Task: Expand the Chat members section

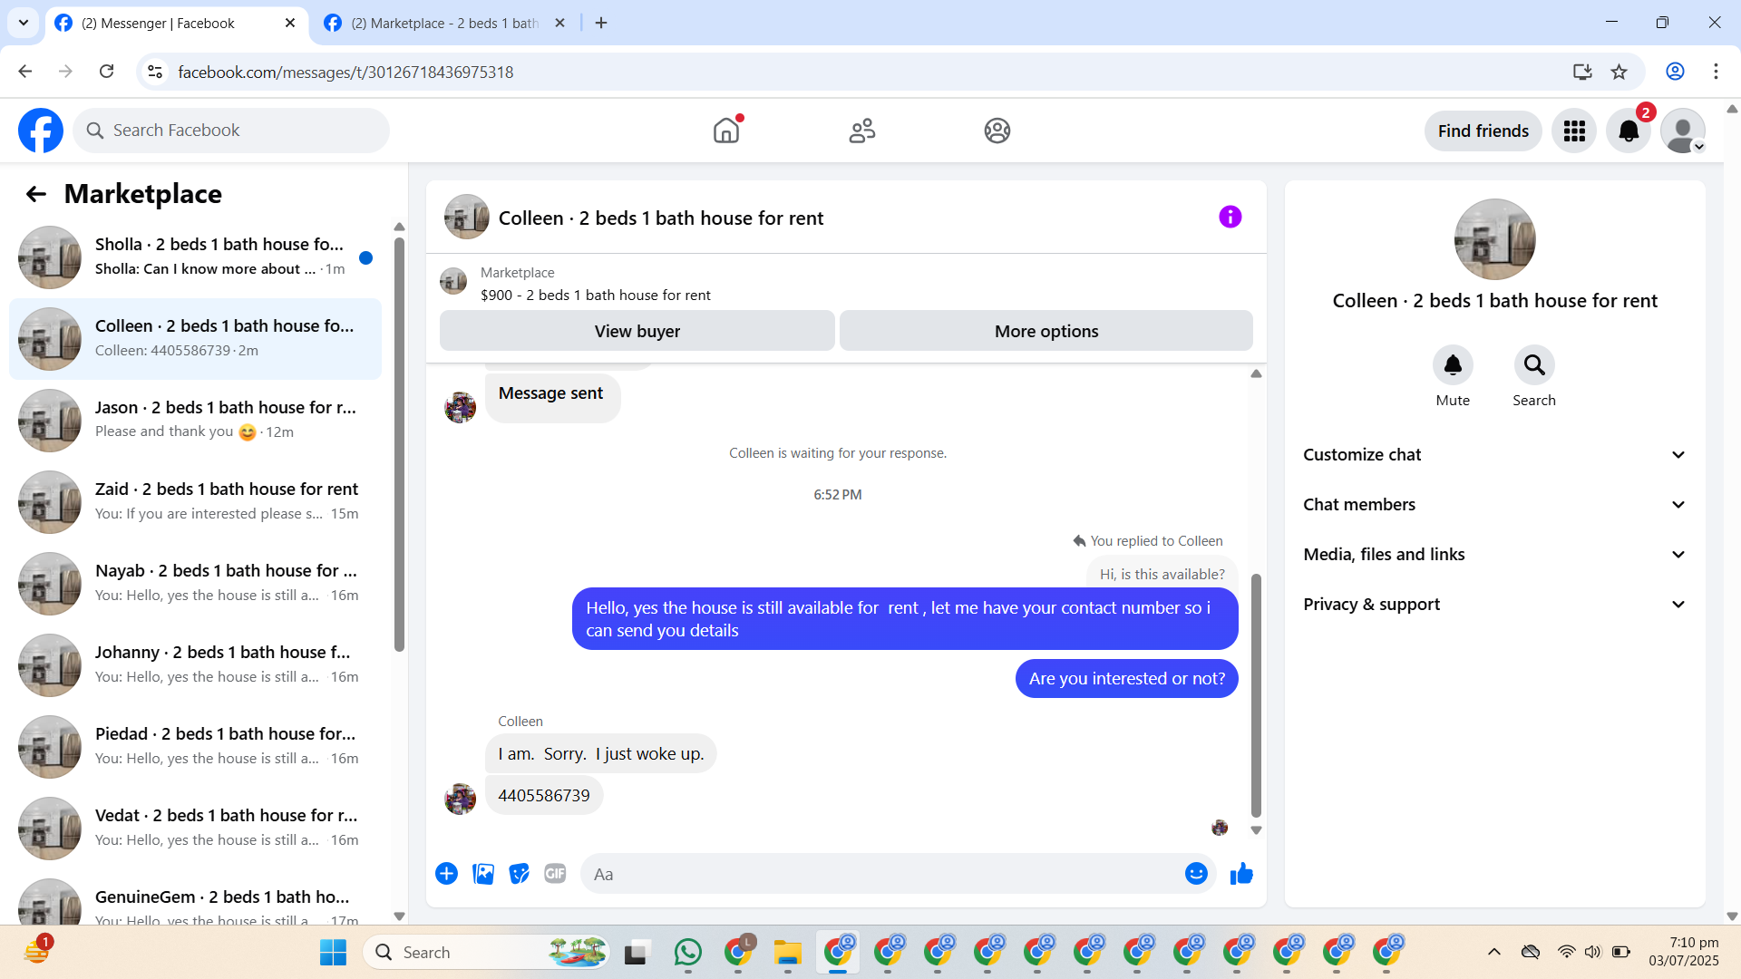Action: point(1494,505)
